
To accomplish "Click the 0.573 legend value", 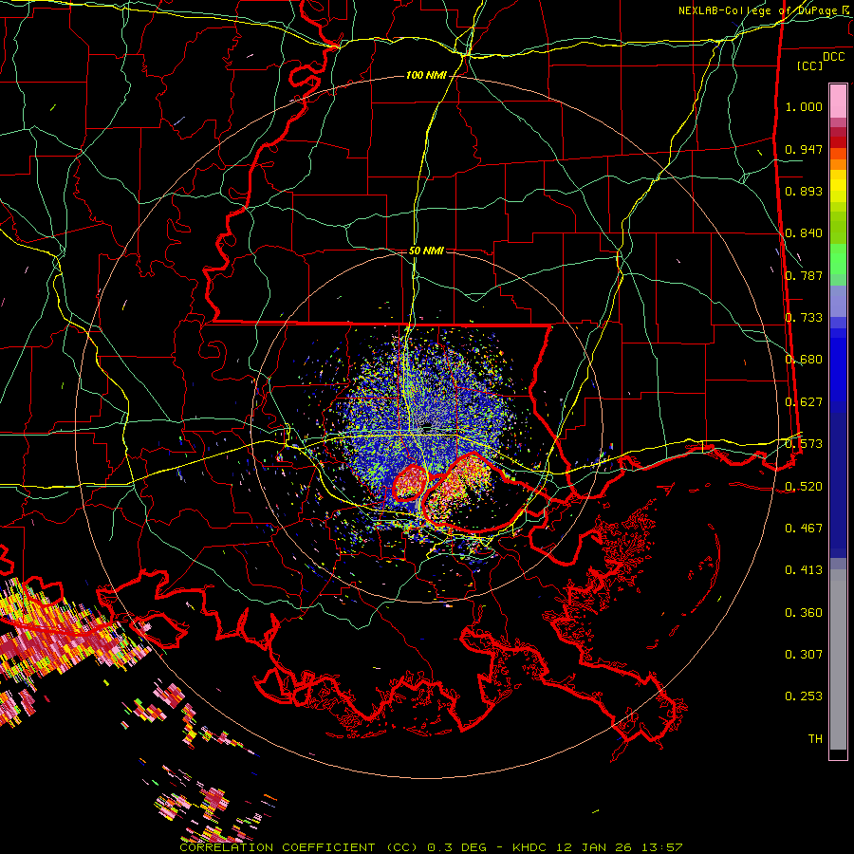I will [x=804, y=444].
